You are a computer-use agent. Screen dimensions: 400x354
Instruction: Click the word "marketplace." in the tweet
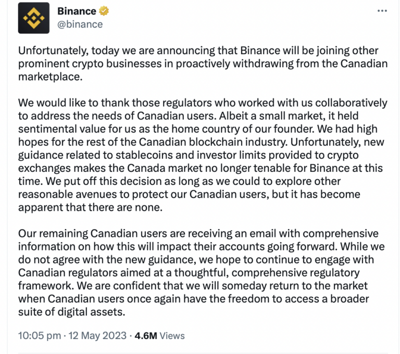click(x=51, y=77)
